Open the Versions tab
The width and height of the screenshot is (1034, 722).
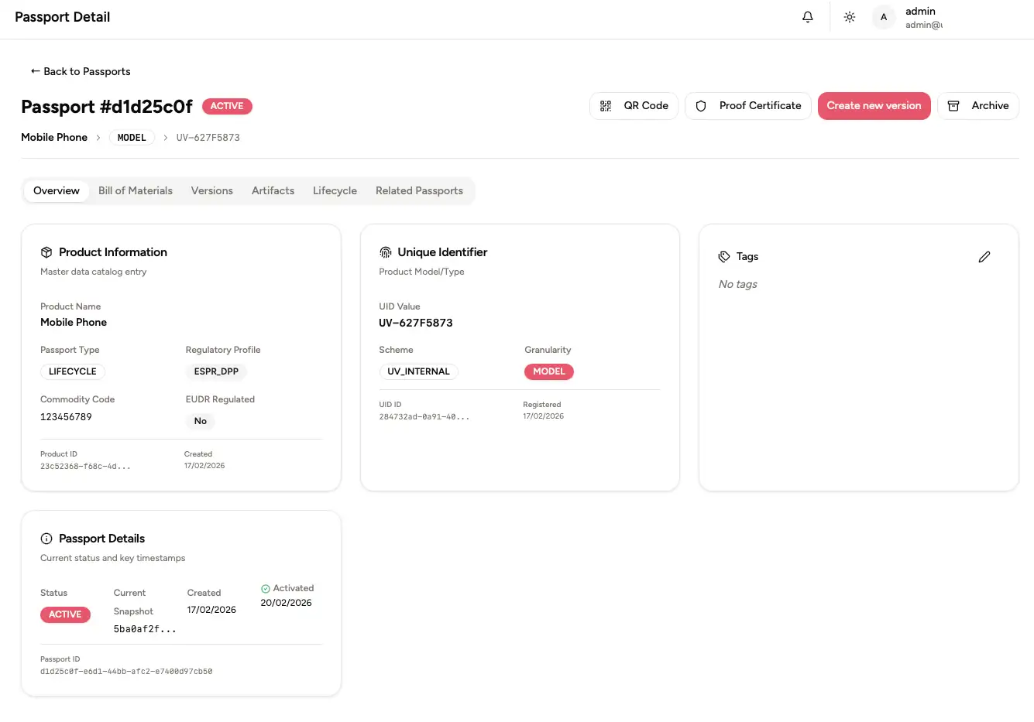pyautogui.click(x=211, y=191)
